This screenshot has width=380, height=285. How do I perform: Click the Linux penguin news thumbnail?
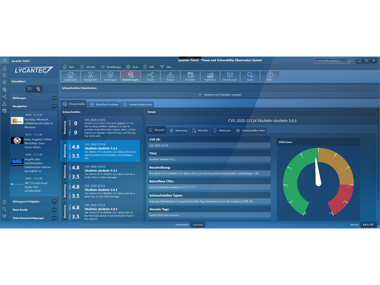point(17,140)
